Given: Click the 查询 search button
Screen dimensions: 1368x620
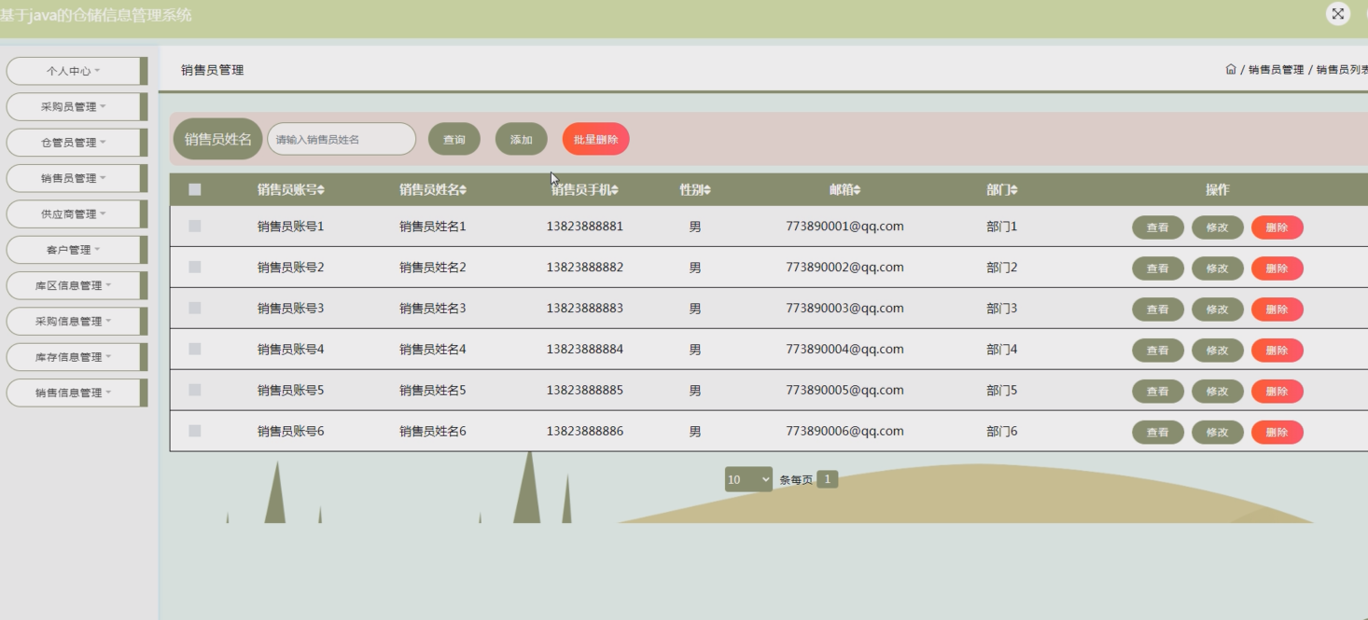Looking at the screenshot, I should pos(454,140).
